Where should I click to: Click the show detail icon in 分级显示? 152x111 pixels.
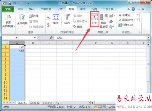[x=138, y=15]
